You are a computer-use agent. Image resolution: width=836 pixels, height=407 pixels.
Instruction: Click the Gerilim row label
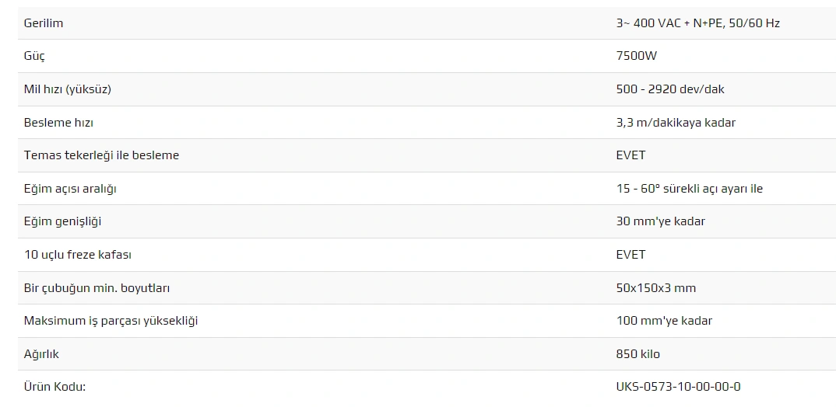click(x=44, y=23)
